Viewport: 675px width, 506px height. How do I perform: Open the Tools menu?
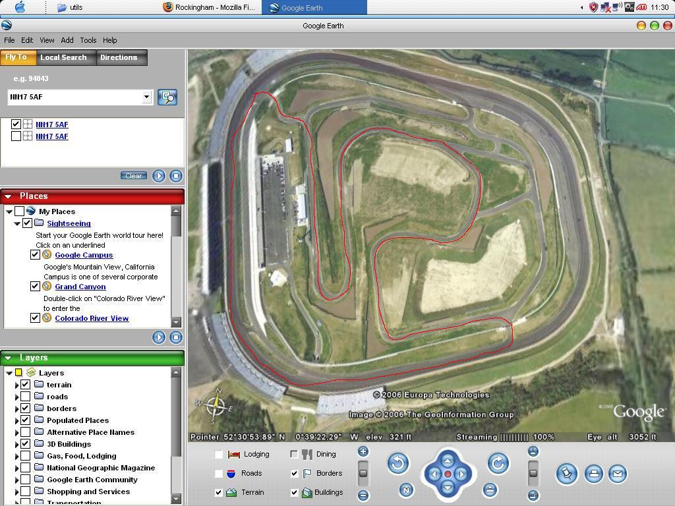pos(88,40)
